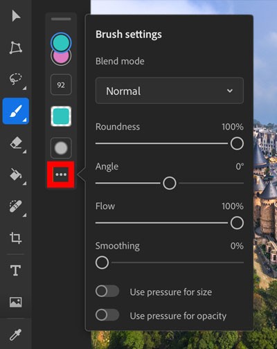Image resolution: width=277 pixels, height=349 pixels.
Task: Click the brush size 92 field
Action: [x=61, y=84]
